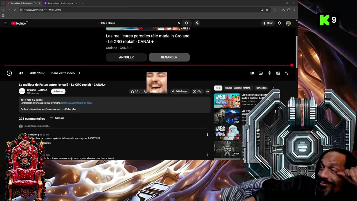This screenshot has height=201, width=357.
Task: Click the search magnifier button
Action: coord(187,23)
